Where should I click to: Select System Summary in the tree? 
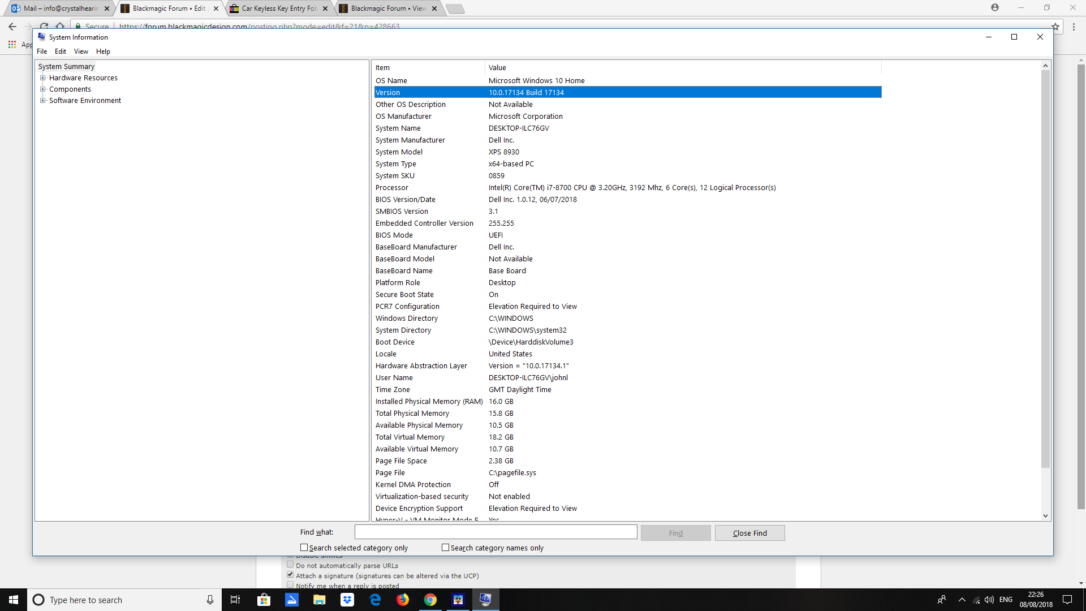66,67
